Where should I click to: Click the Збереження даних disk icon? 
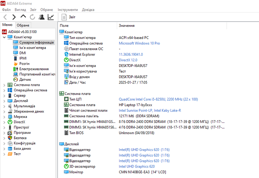[x=10, y=111]
